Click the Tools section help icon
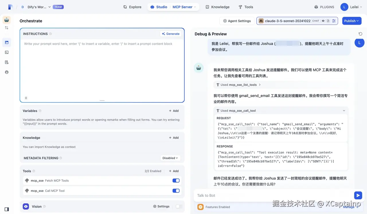Image resolution: width=367 pixels, height=214 pixels. pos(34,171)
